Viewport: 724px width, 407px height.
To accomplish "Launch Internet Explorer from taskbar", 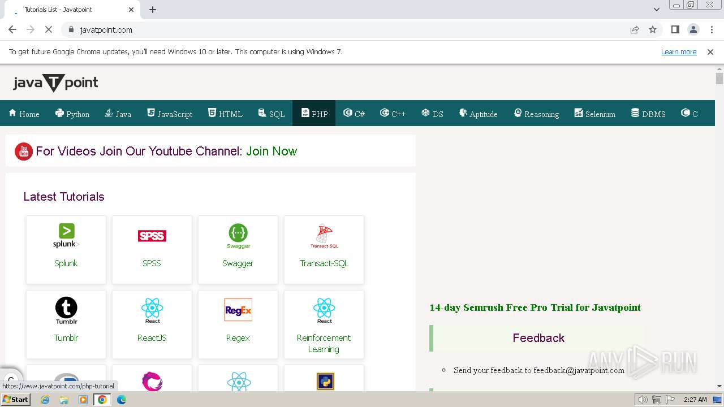I will click(x=45, y=400).
